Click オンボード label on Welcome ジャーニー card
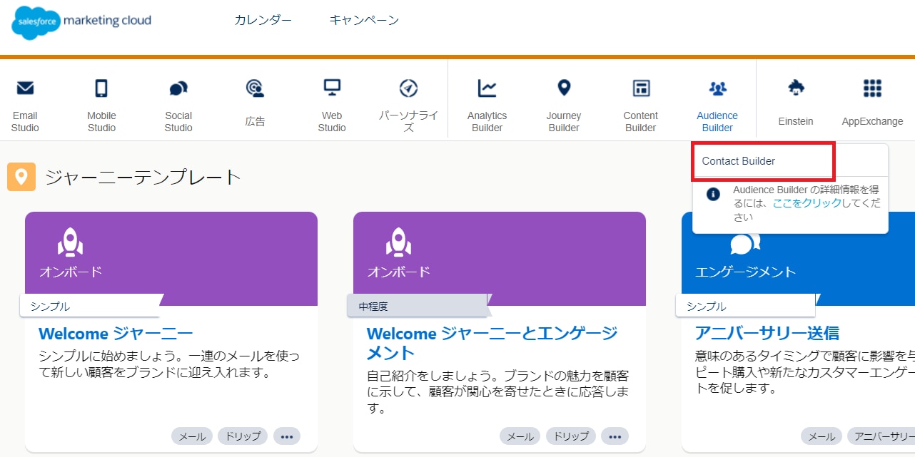The image size is (915, 457). tap(71, 272)
